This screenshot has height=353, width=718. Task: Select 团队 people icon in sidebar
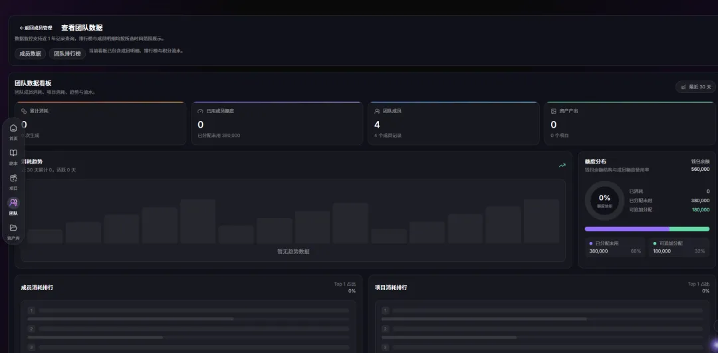13,202
